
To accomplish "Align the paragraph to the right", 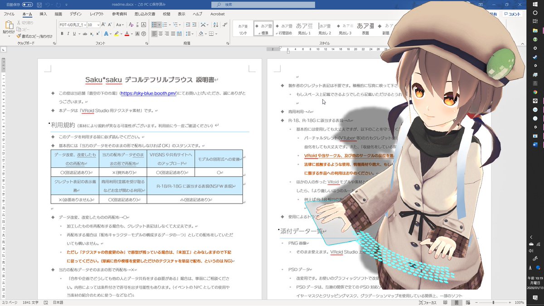I will pyautogui.click(x=167, y=34).
